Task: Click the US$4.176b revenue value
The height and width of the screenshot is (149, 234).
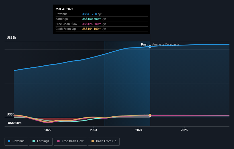Action: (89, 14)
